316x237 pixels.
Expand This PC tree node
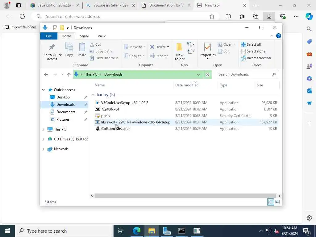pos(43,129)
